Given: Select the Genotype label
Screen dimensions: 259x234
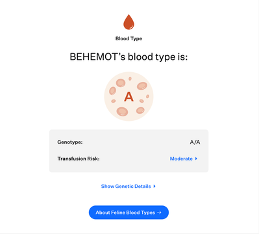Looking at the screenshot, I should [x=70, y=142].
